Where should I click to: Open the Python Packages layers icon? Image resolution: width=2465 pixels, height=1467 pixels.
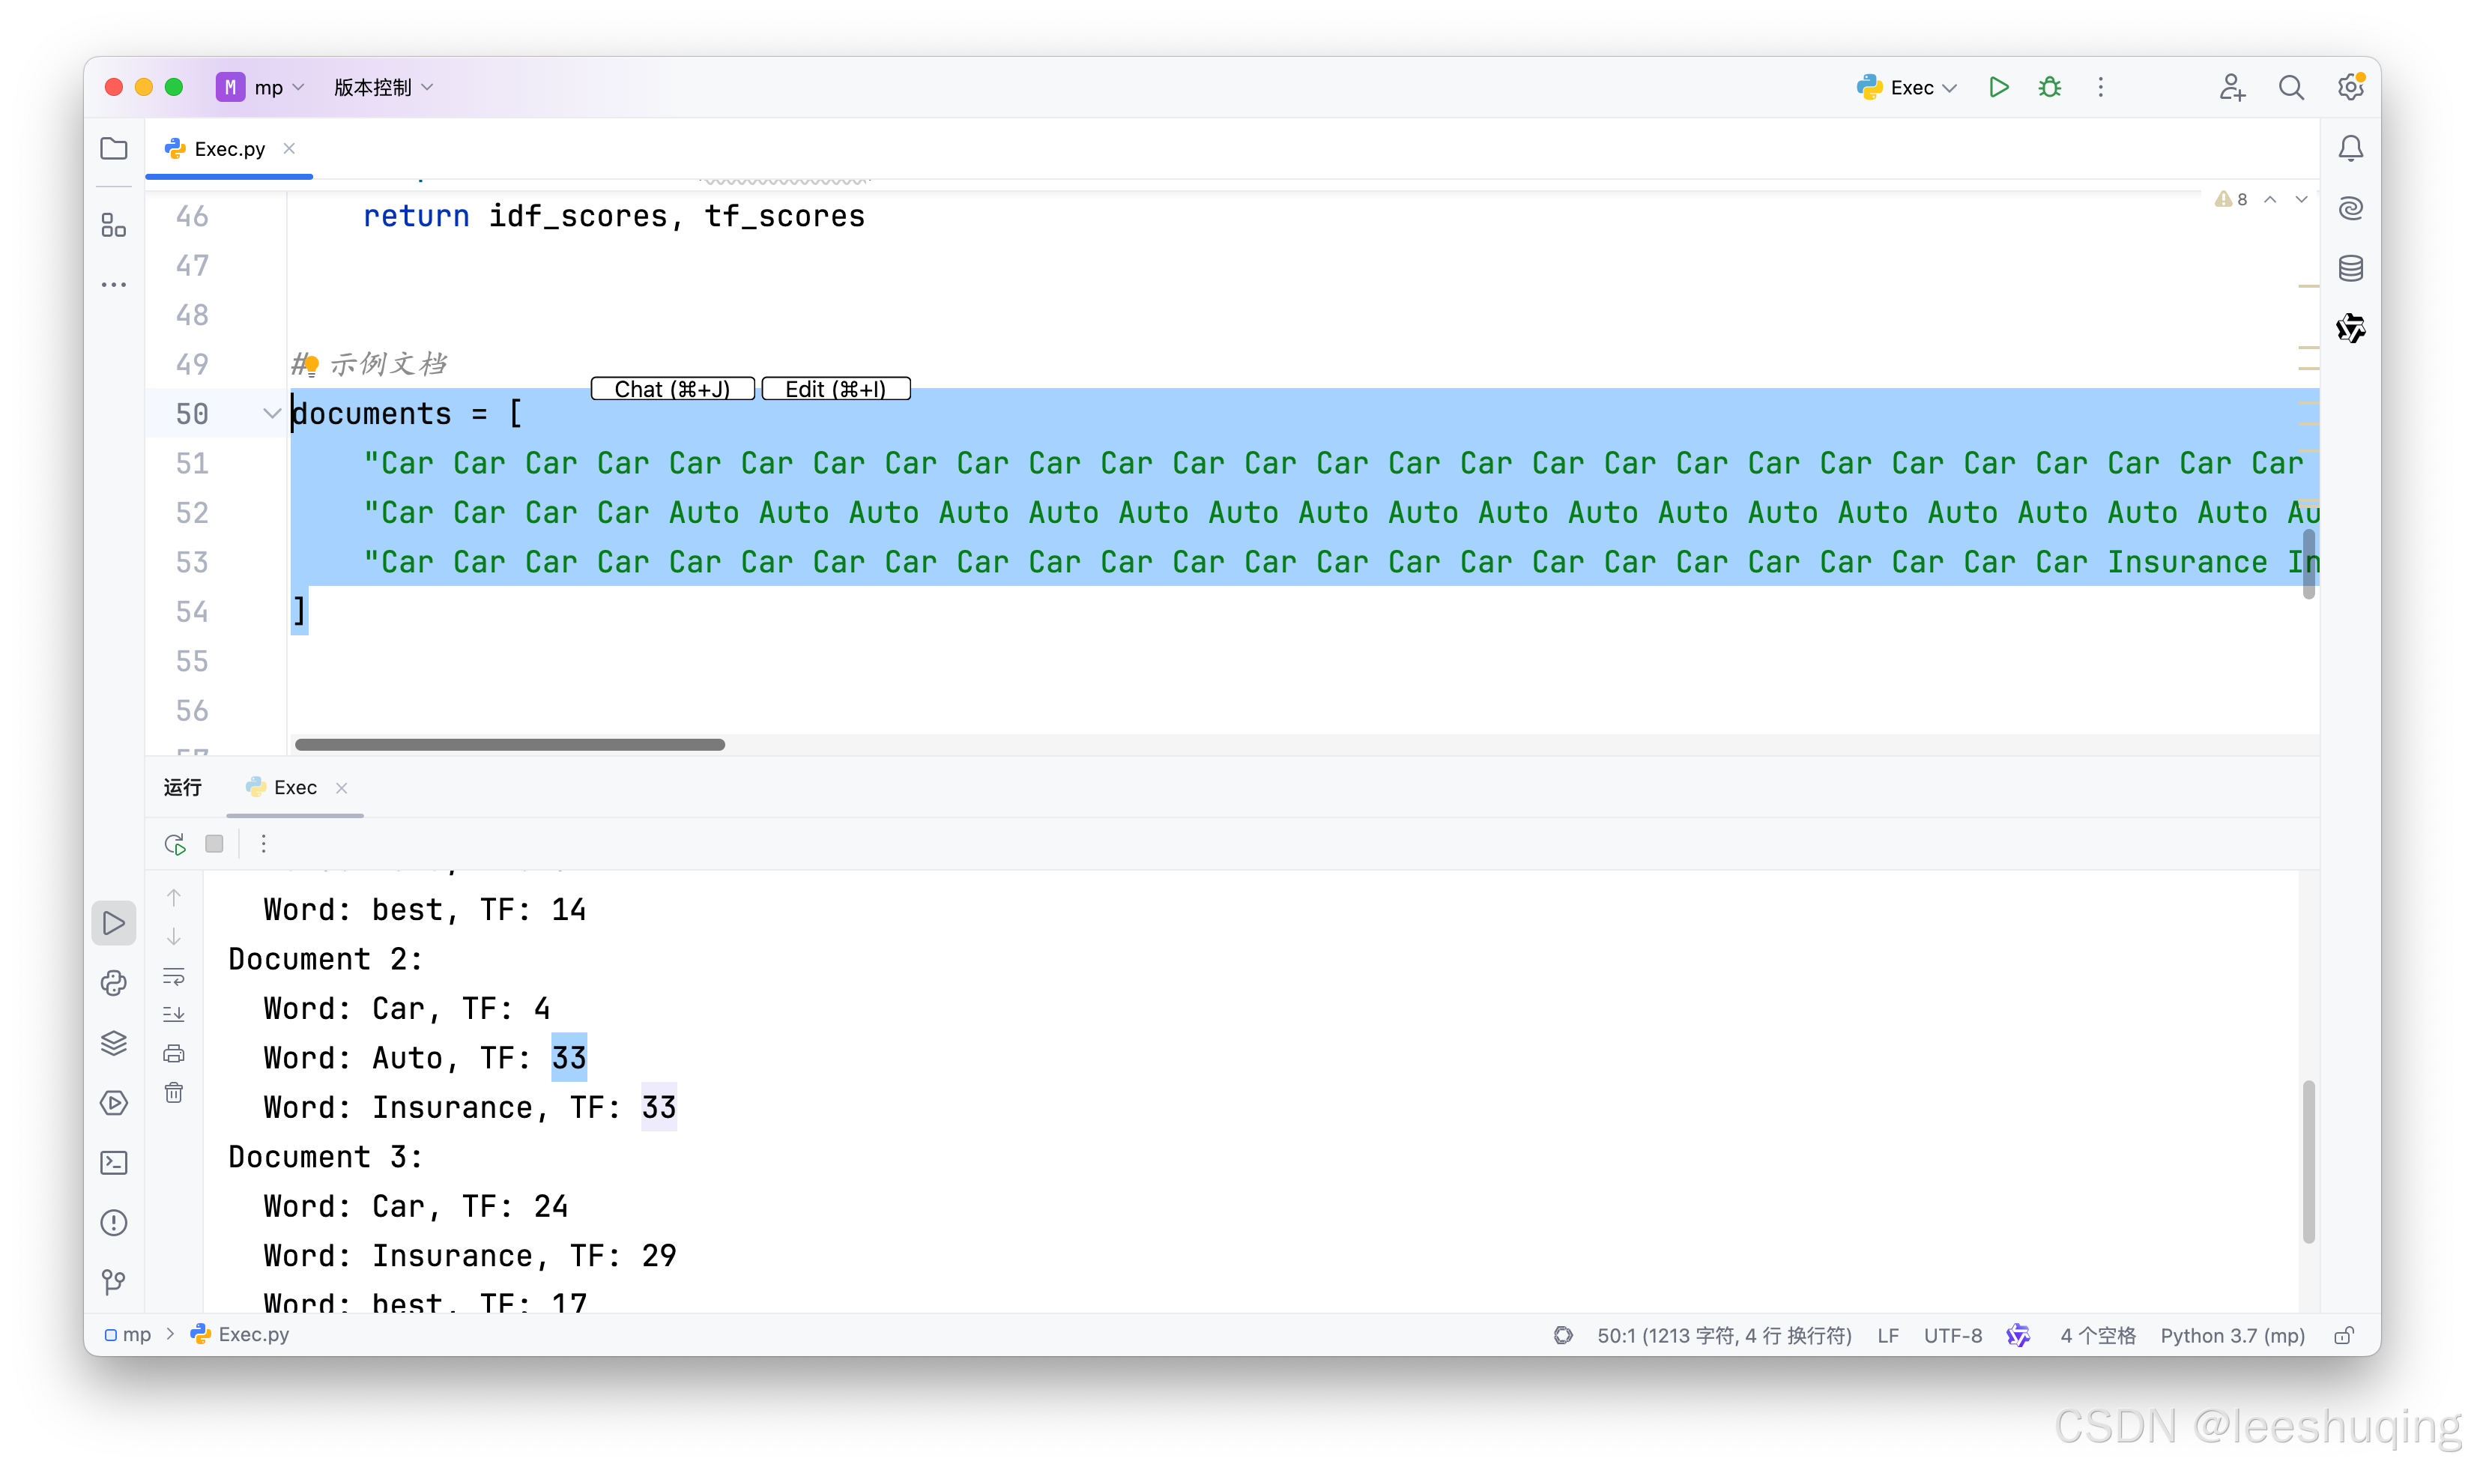pos(114,1043)
